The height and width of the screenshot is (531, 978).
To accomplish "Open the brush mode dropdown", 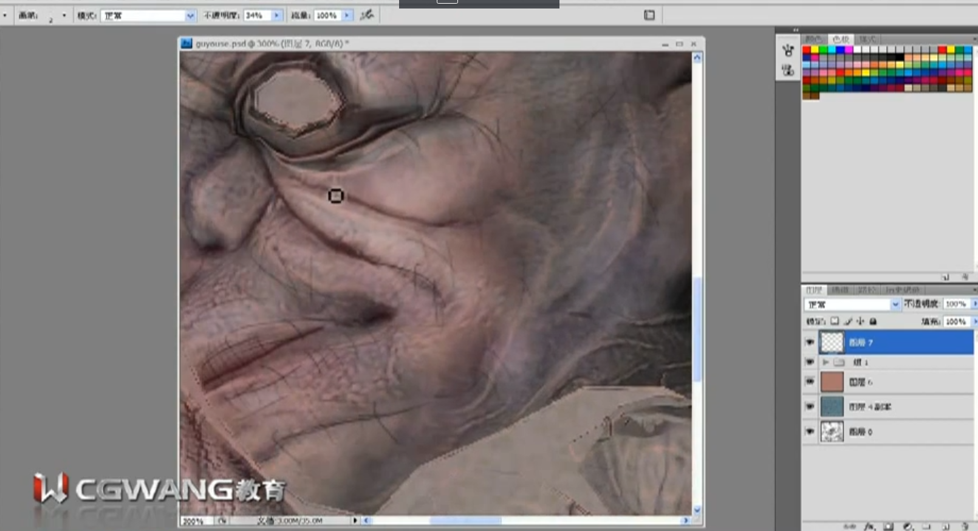I will (x=190, y=15).
